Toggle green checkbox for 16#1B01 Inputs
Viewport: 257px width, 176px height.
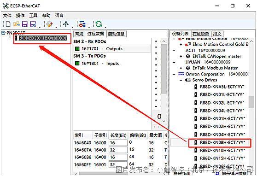pyautogui.click(x=77, y=63)
